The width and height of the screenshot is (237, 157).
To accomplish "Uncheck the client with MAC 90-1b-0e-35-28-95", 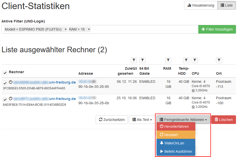I will [x=5, y=83].
